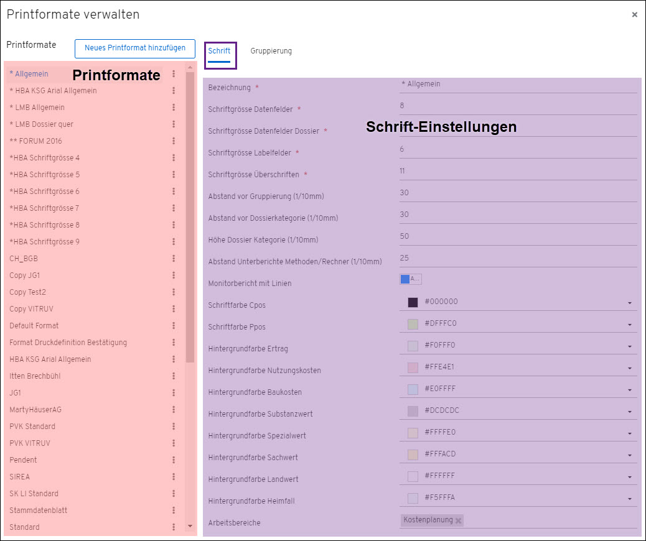Click Neues Printformat hinzufügen button
646x541 pixels.
pyautogui.click(x=135, y=49)
